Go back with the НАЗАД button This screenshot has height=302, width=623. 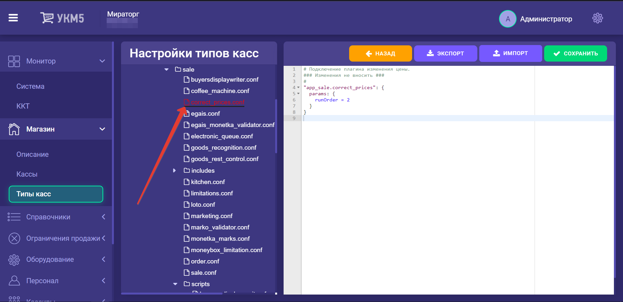pos(380,53)
